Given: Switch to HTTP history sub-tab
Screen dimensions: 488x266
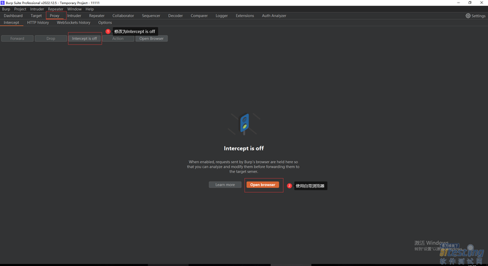Looking at the screenshot, I should [x=38, y=22].
